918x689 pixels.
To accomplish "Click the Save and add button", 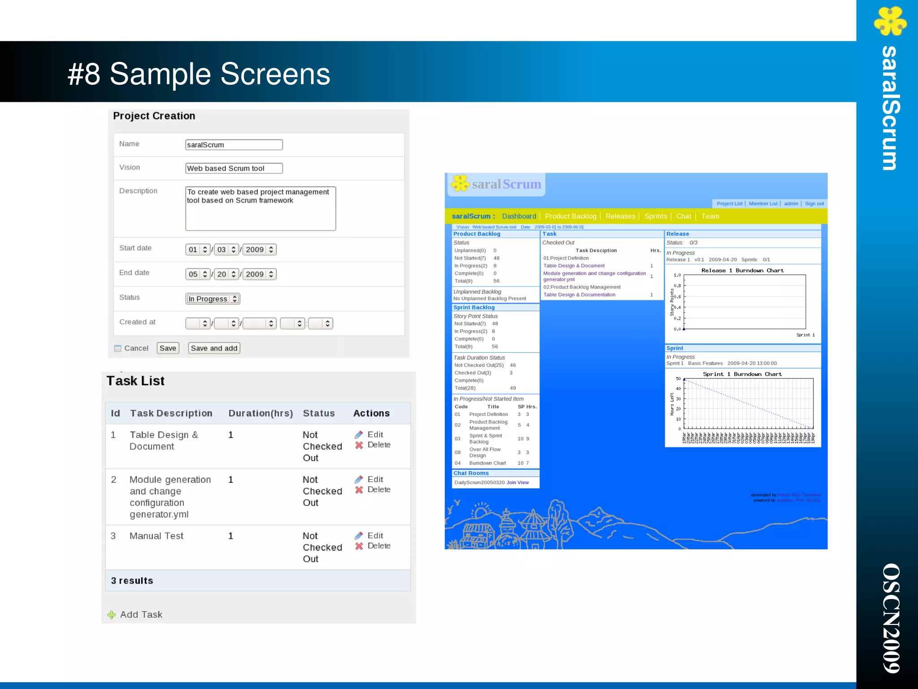I will click(x=214, y=348).
